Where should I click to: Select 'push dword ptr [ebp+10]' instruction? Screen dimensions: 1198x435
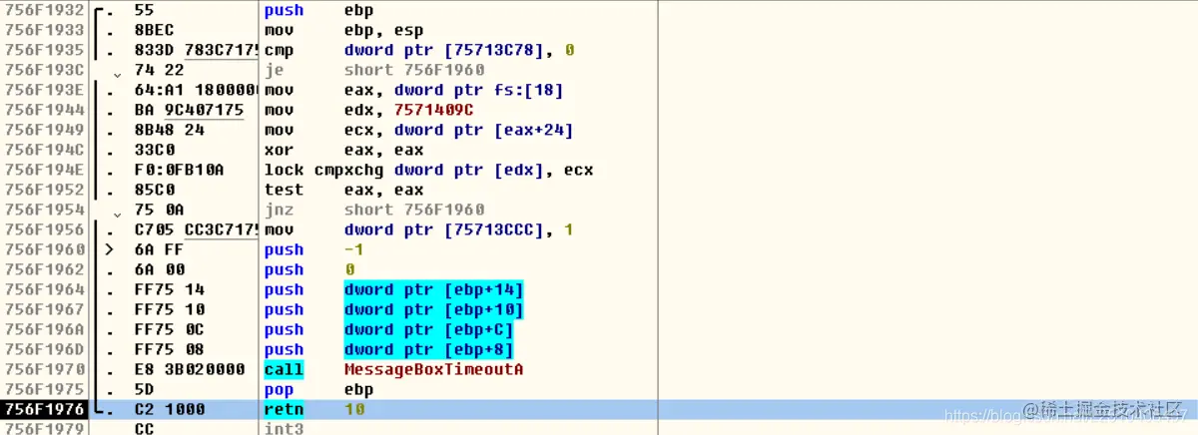click(x=393, y=309)
